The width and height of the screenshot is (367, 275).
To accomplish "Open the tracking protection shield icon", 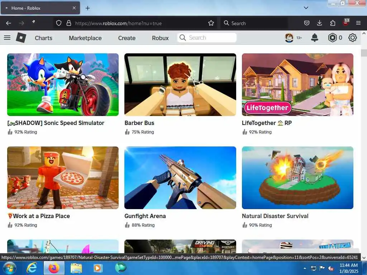I will click(59, 23).
